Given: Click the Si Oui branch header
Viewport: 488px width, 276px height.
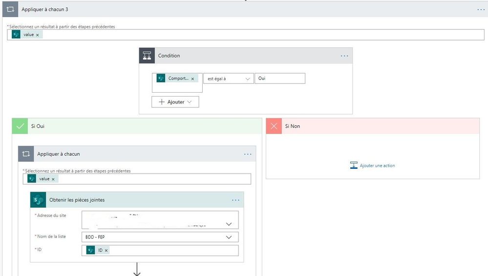Looking at the screenshot, I should (x=137, y=126).
